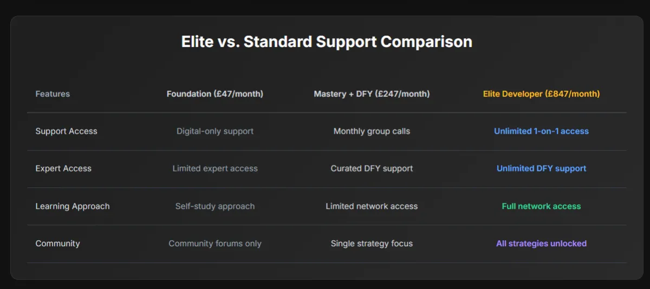The image size is (650, 289).
Task: Click the Unlimited 1-on-1 access text
Action: [x=541, y=132]
